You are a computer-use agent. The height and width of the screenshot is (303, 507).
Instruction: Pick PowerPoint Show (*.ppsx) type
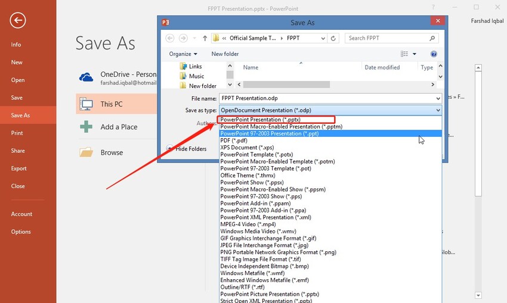[x=330, y=182]
